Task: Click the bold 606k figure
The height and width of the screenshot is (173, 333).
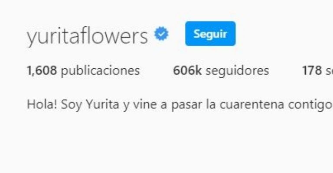Action: [187, 70]
